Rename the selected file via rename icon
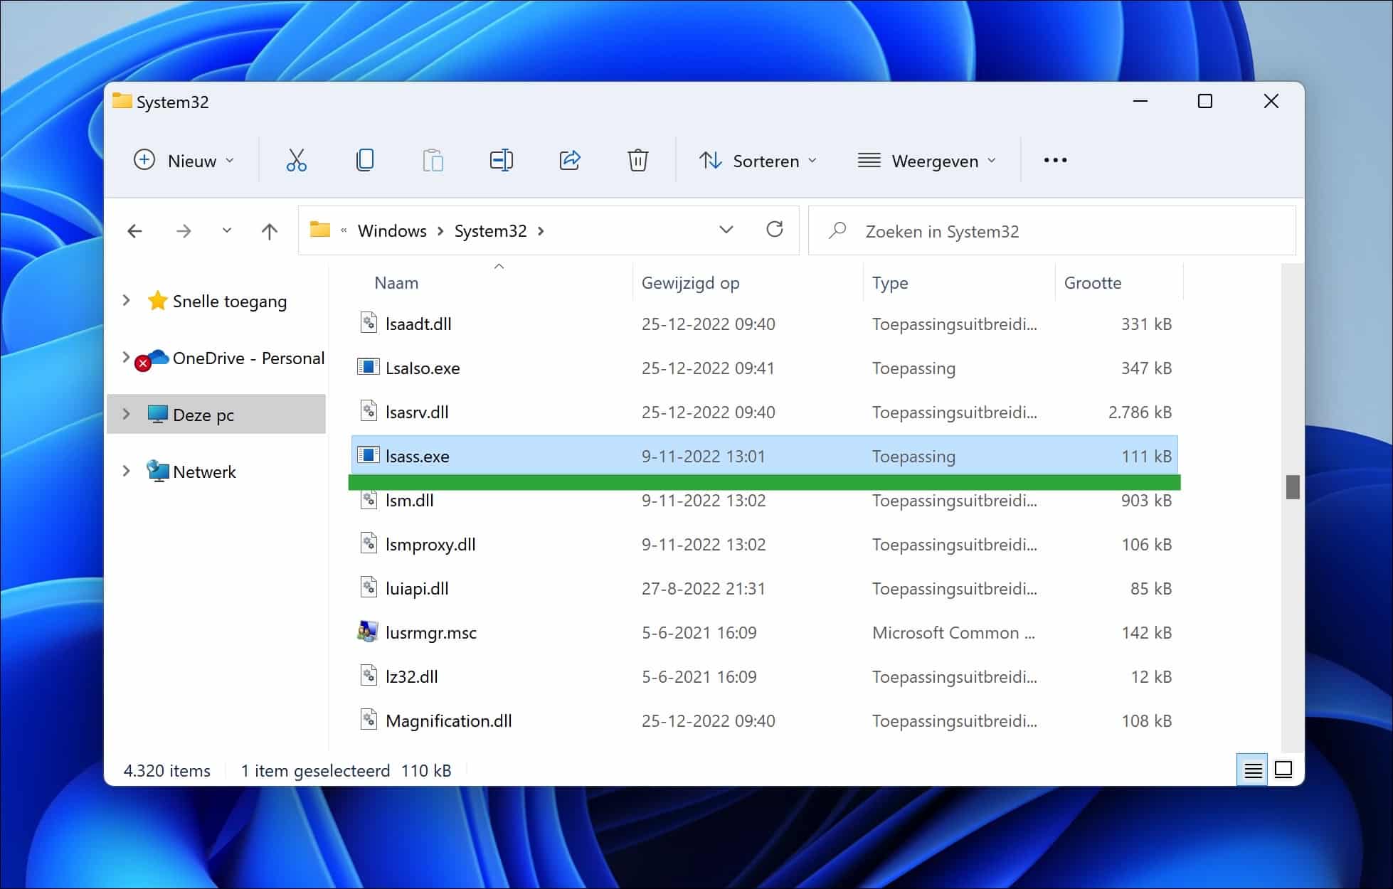The height and width of the screenshot is (889, 1393). coord(501,160)
